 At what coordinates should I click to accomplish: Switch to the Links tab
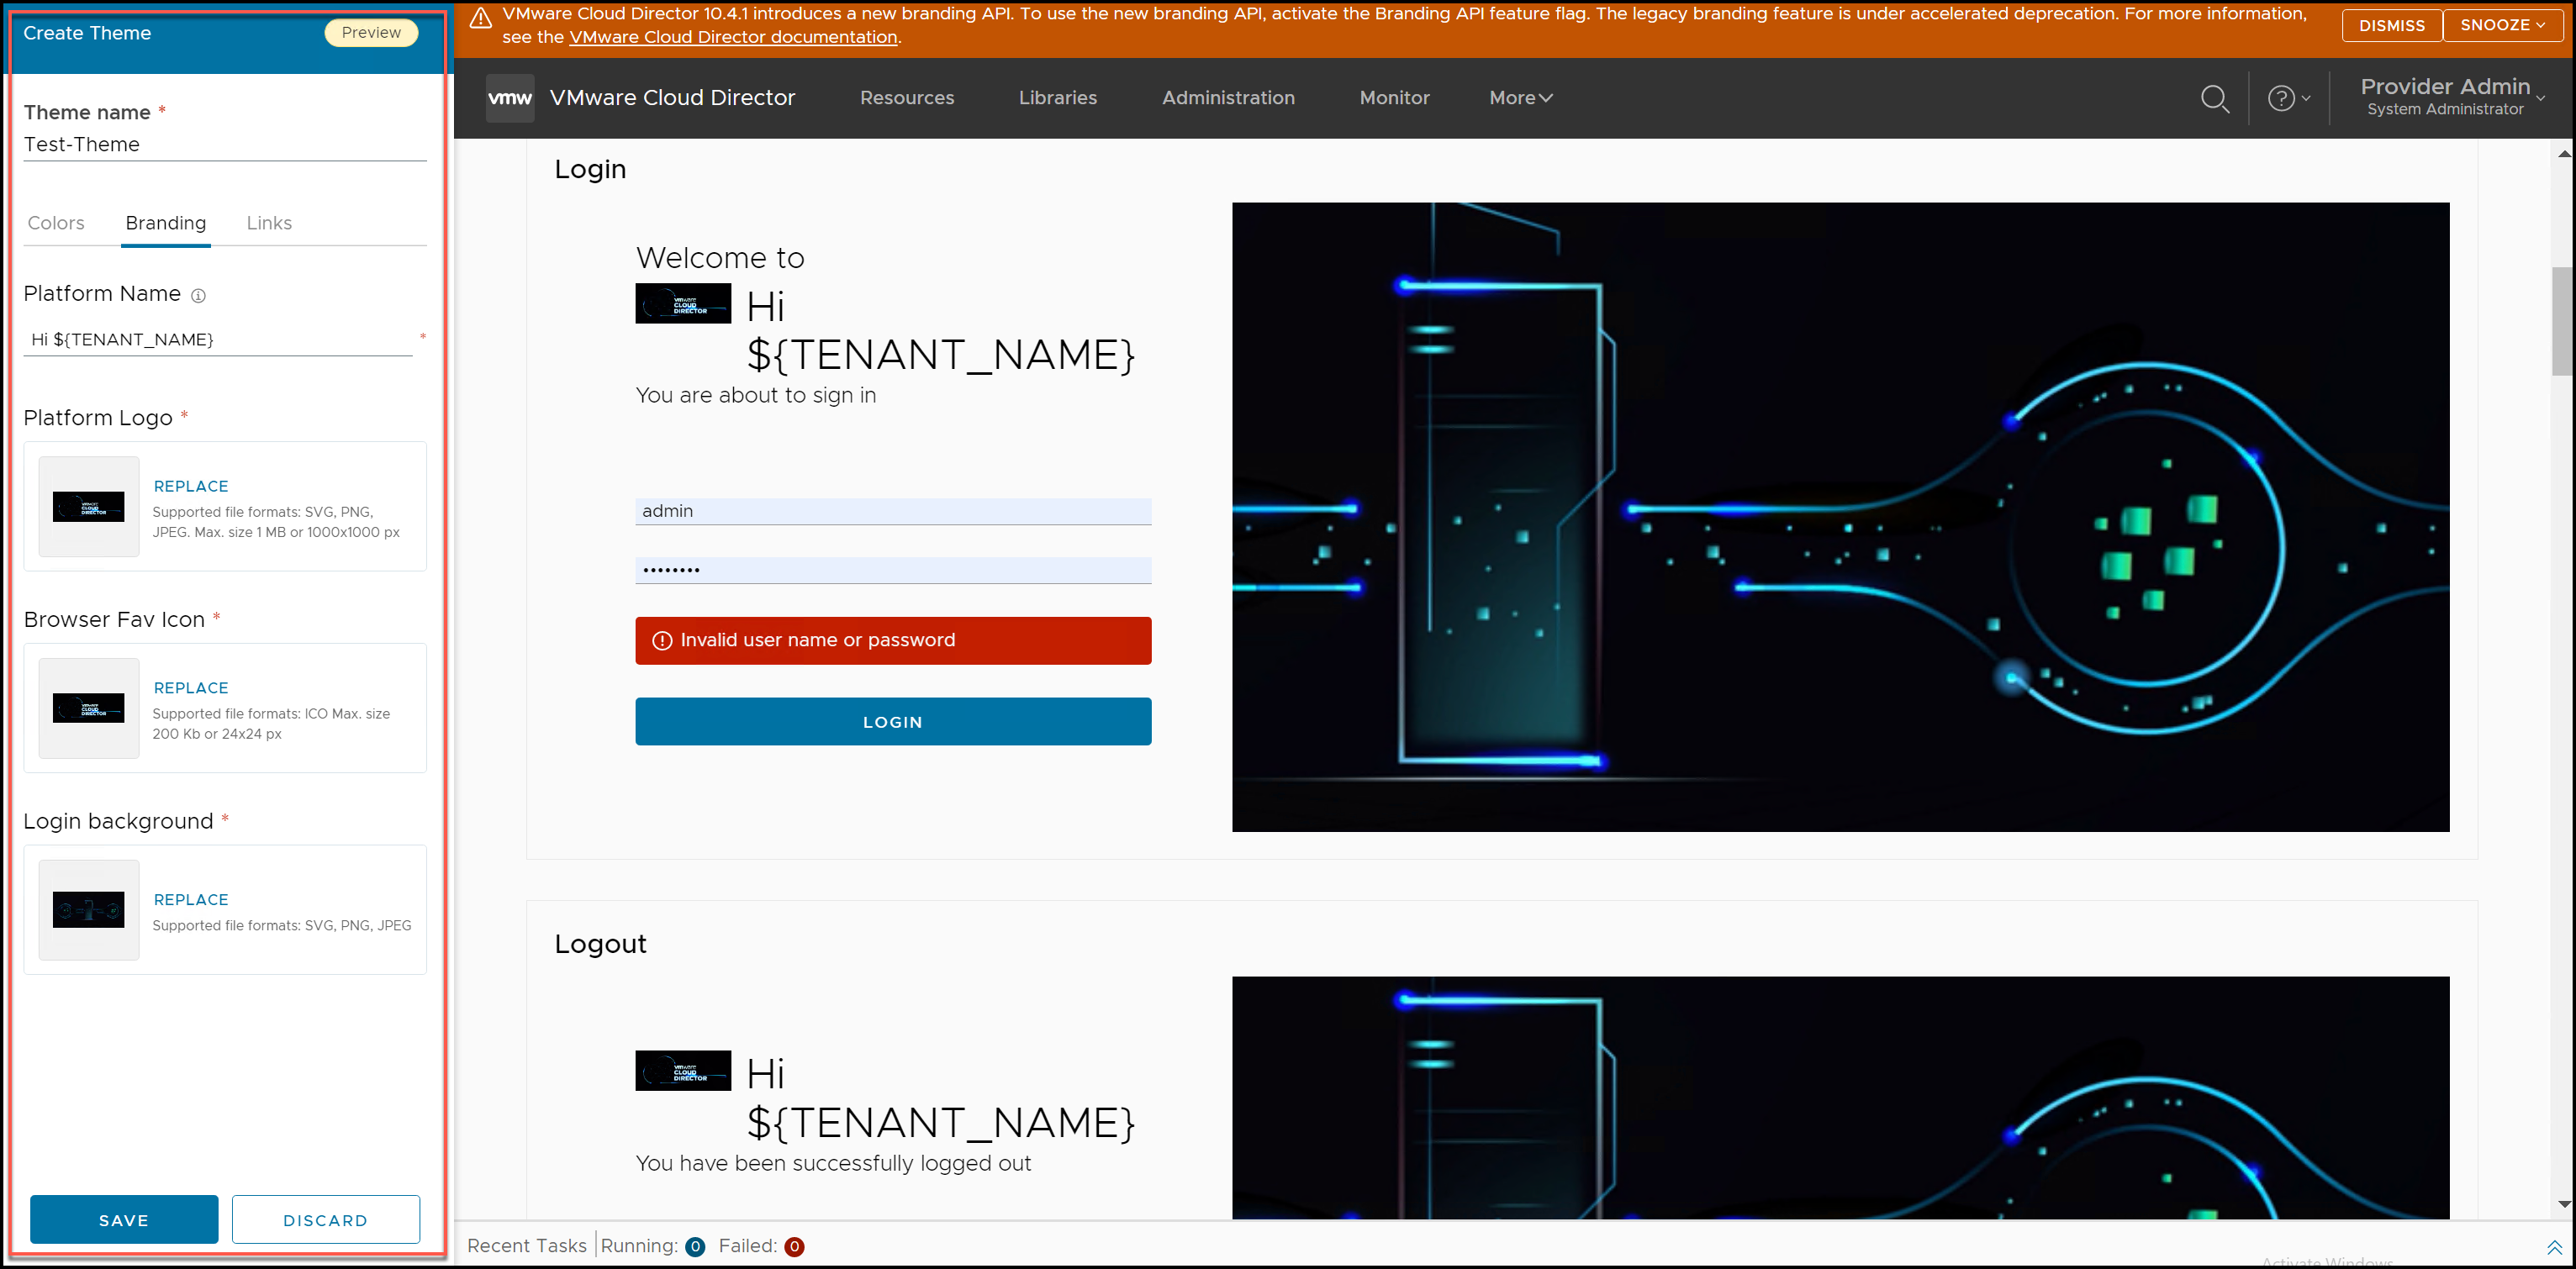[x=269, y=223]
